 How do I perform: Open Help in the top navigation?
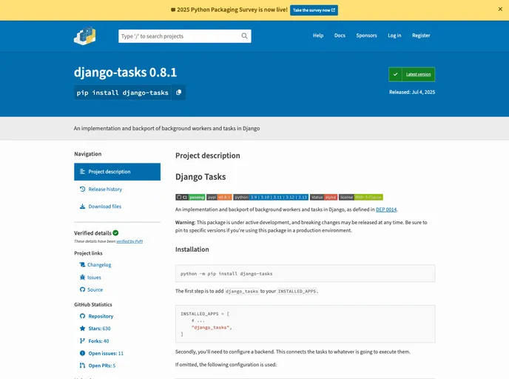tap(318, 36)
